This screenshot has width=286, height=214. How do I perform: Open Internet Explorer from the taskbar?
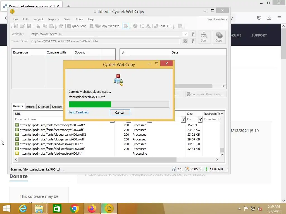pyautogui.click(x=23, y=208)
